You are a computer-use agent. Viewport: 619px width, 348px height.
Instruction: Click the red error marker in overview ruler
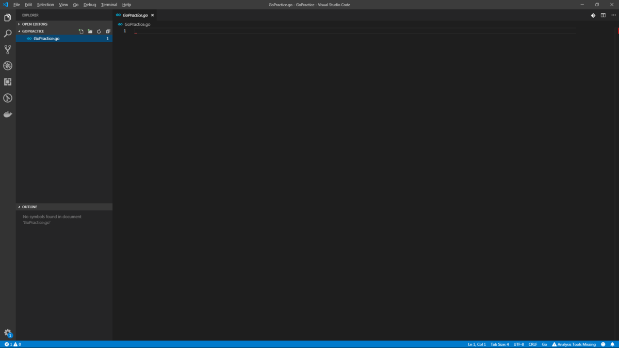point(617,30)
